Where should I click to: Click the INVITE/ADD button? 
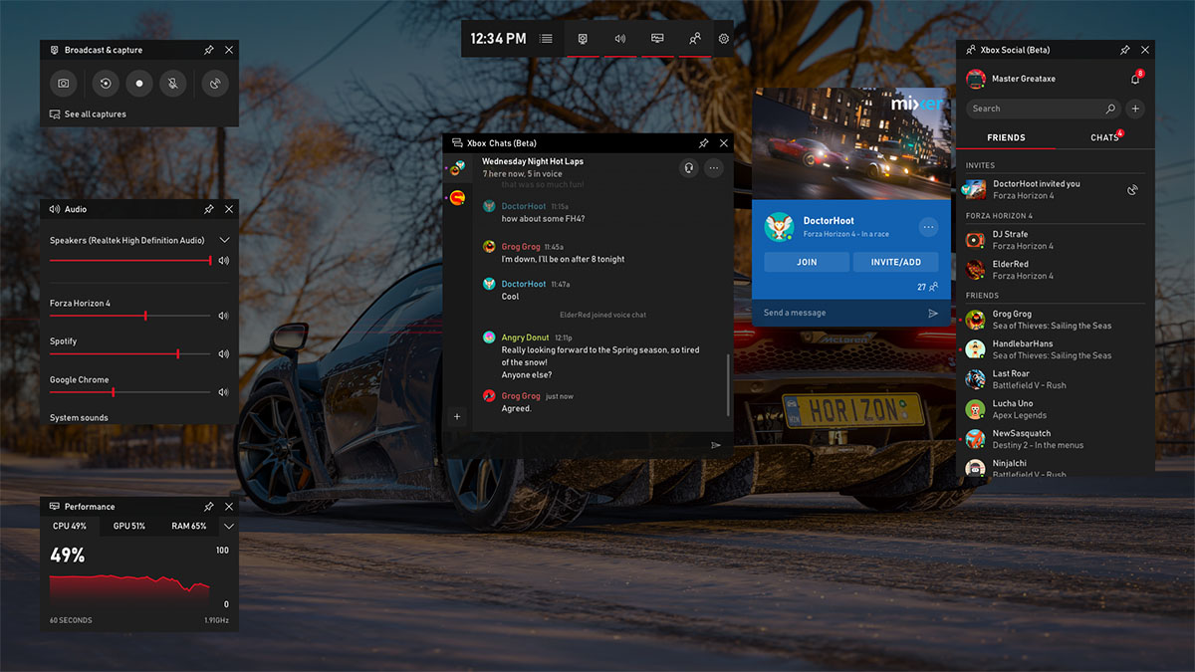coord(896,262)
